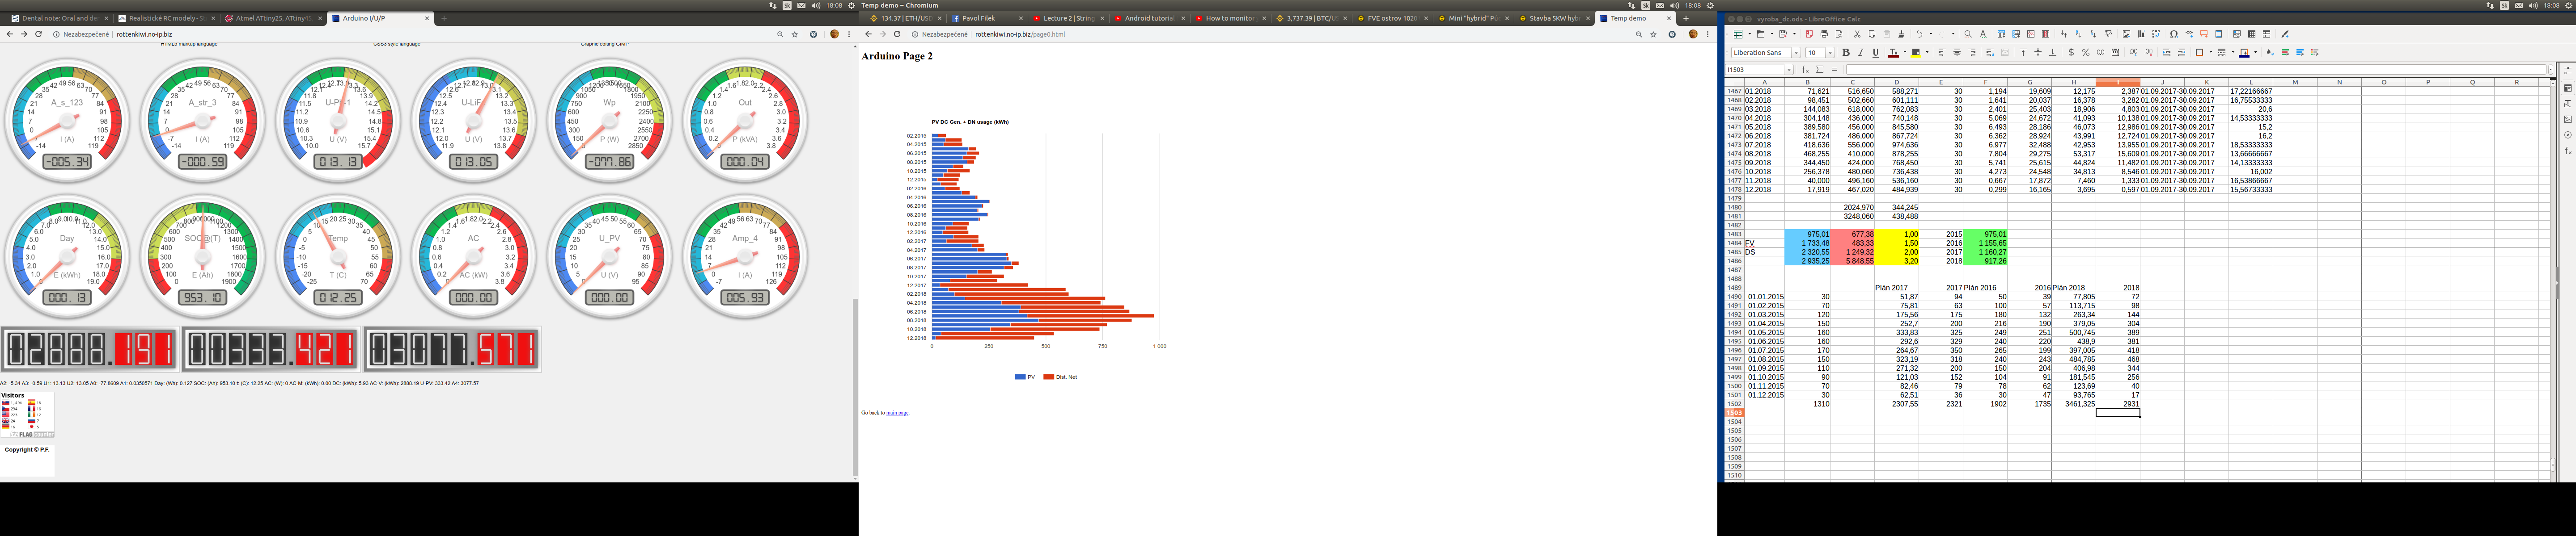Click the Export as PDF icon
Image resolution: width=2576 pixels, height=536 pixels.
pos(1810,34)
